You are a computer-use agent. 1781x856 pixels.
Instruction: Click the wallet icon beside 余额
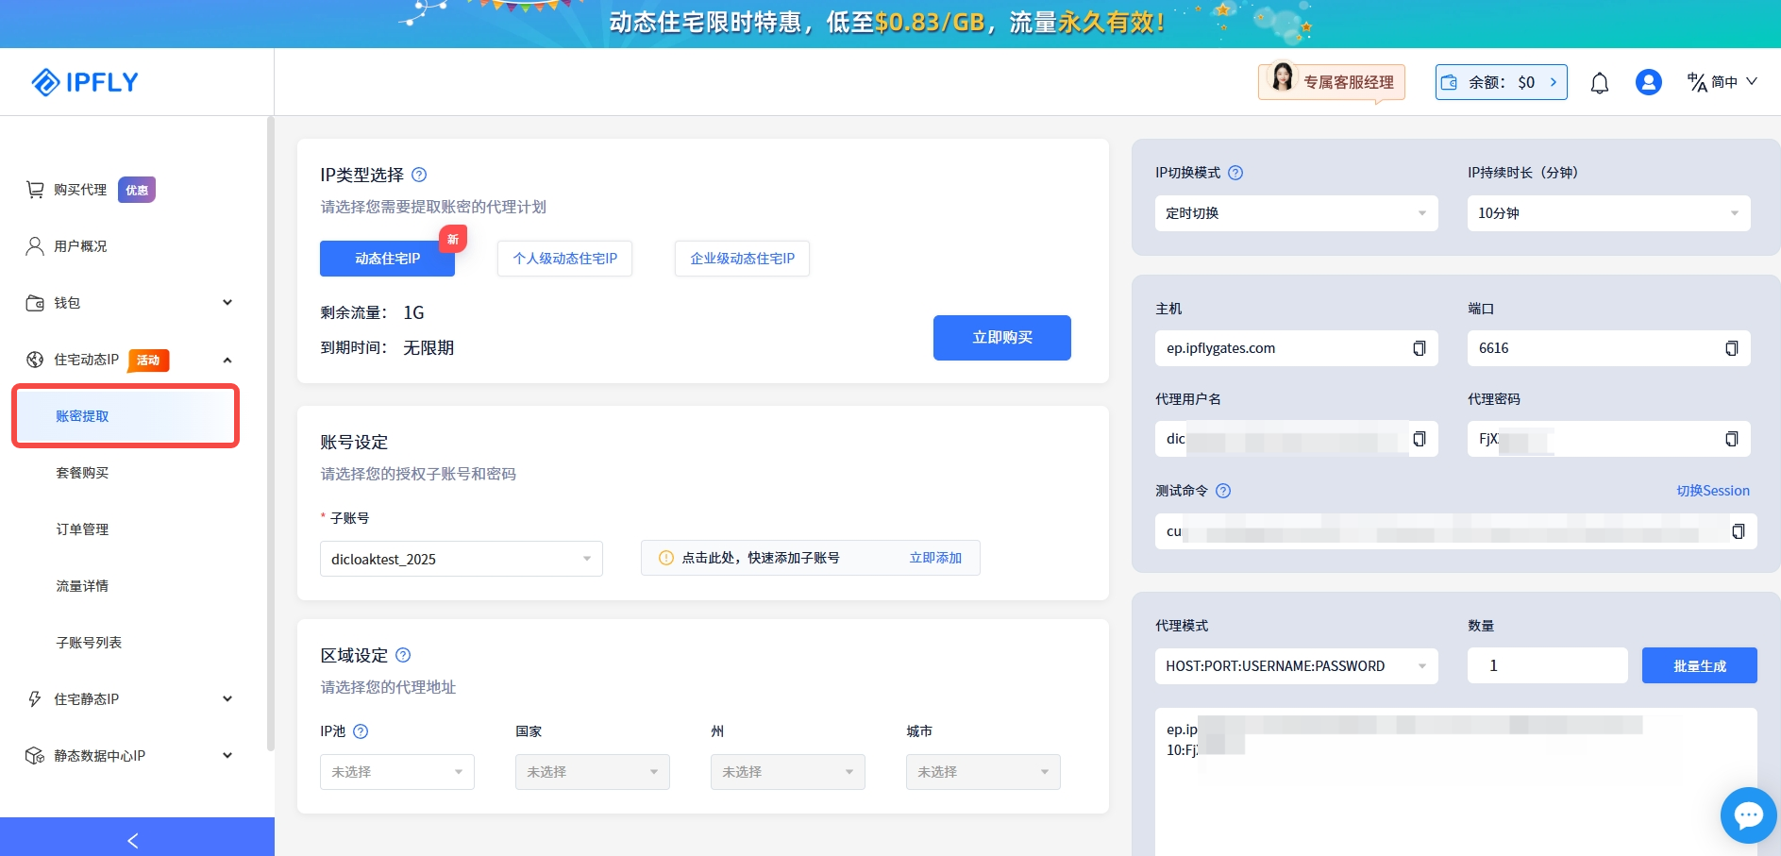(1449, 82)
